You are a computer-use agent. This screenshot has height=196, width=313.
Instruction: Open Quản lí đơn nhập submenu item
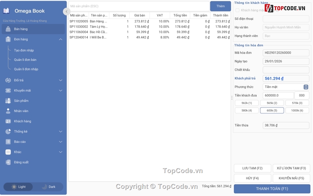tap(26, 69)
